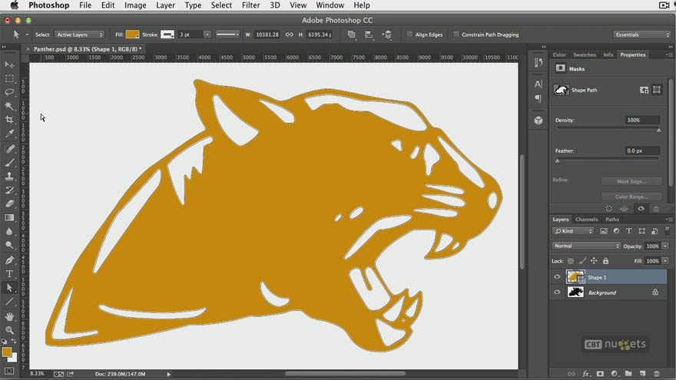Select the Eyedropper tool
676x380 pixels.
pos(9,133)
